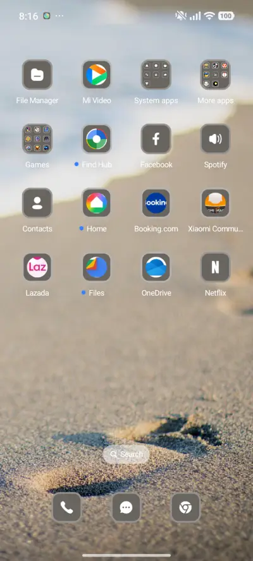This screenshot has width=253, height=561.
Task: Launch the Google Home app
Action: tap(96, 203)
